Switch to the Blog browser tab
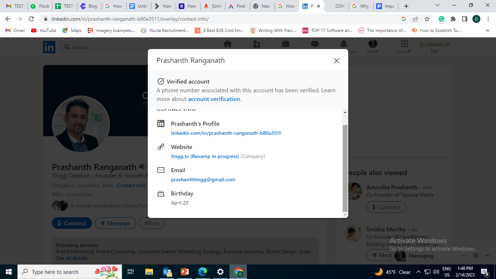This screenshot has height=279, width=496. (x=89, y=6)
